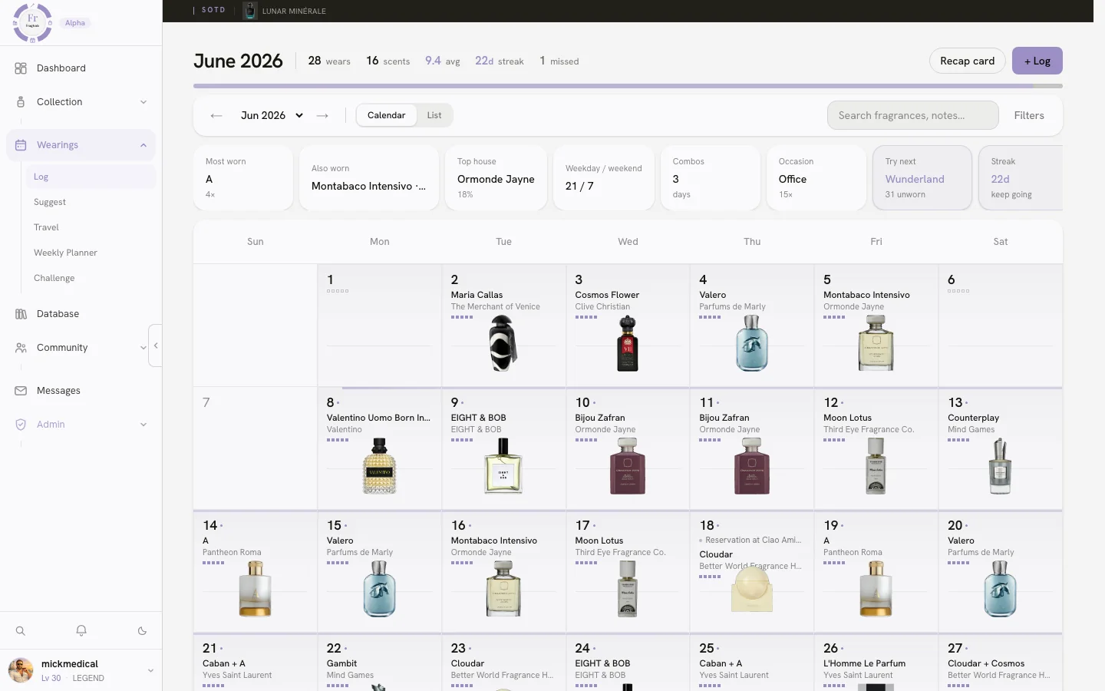Image resolution: width=1105 pixels, height=691 pixels.
Task: Switch to List view
Action: [434, 115]
